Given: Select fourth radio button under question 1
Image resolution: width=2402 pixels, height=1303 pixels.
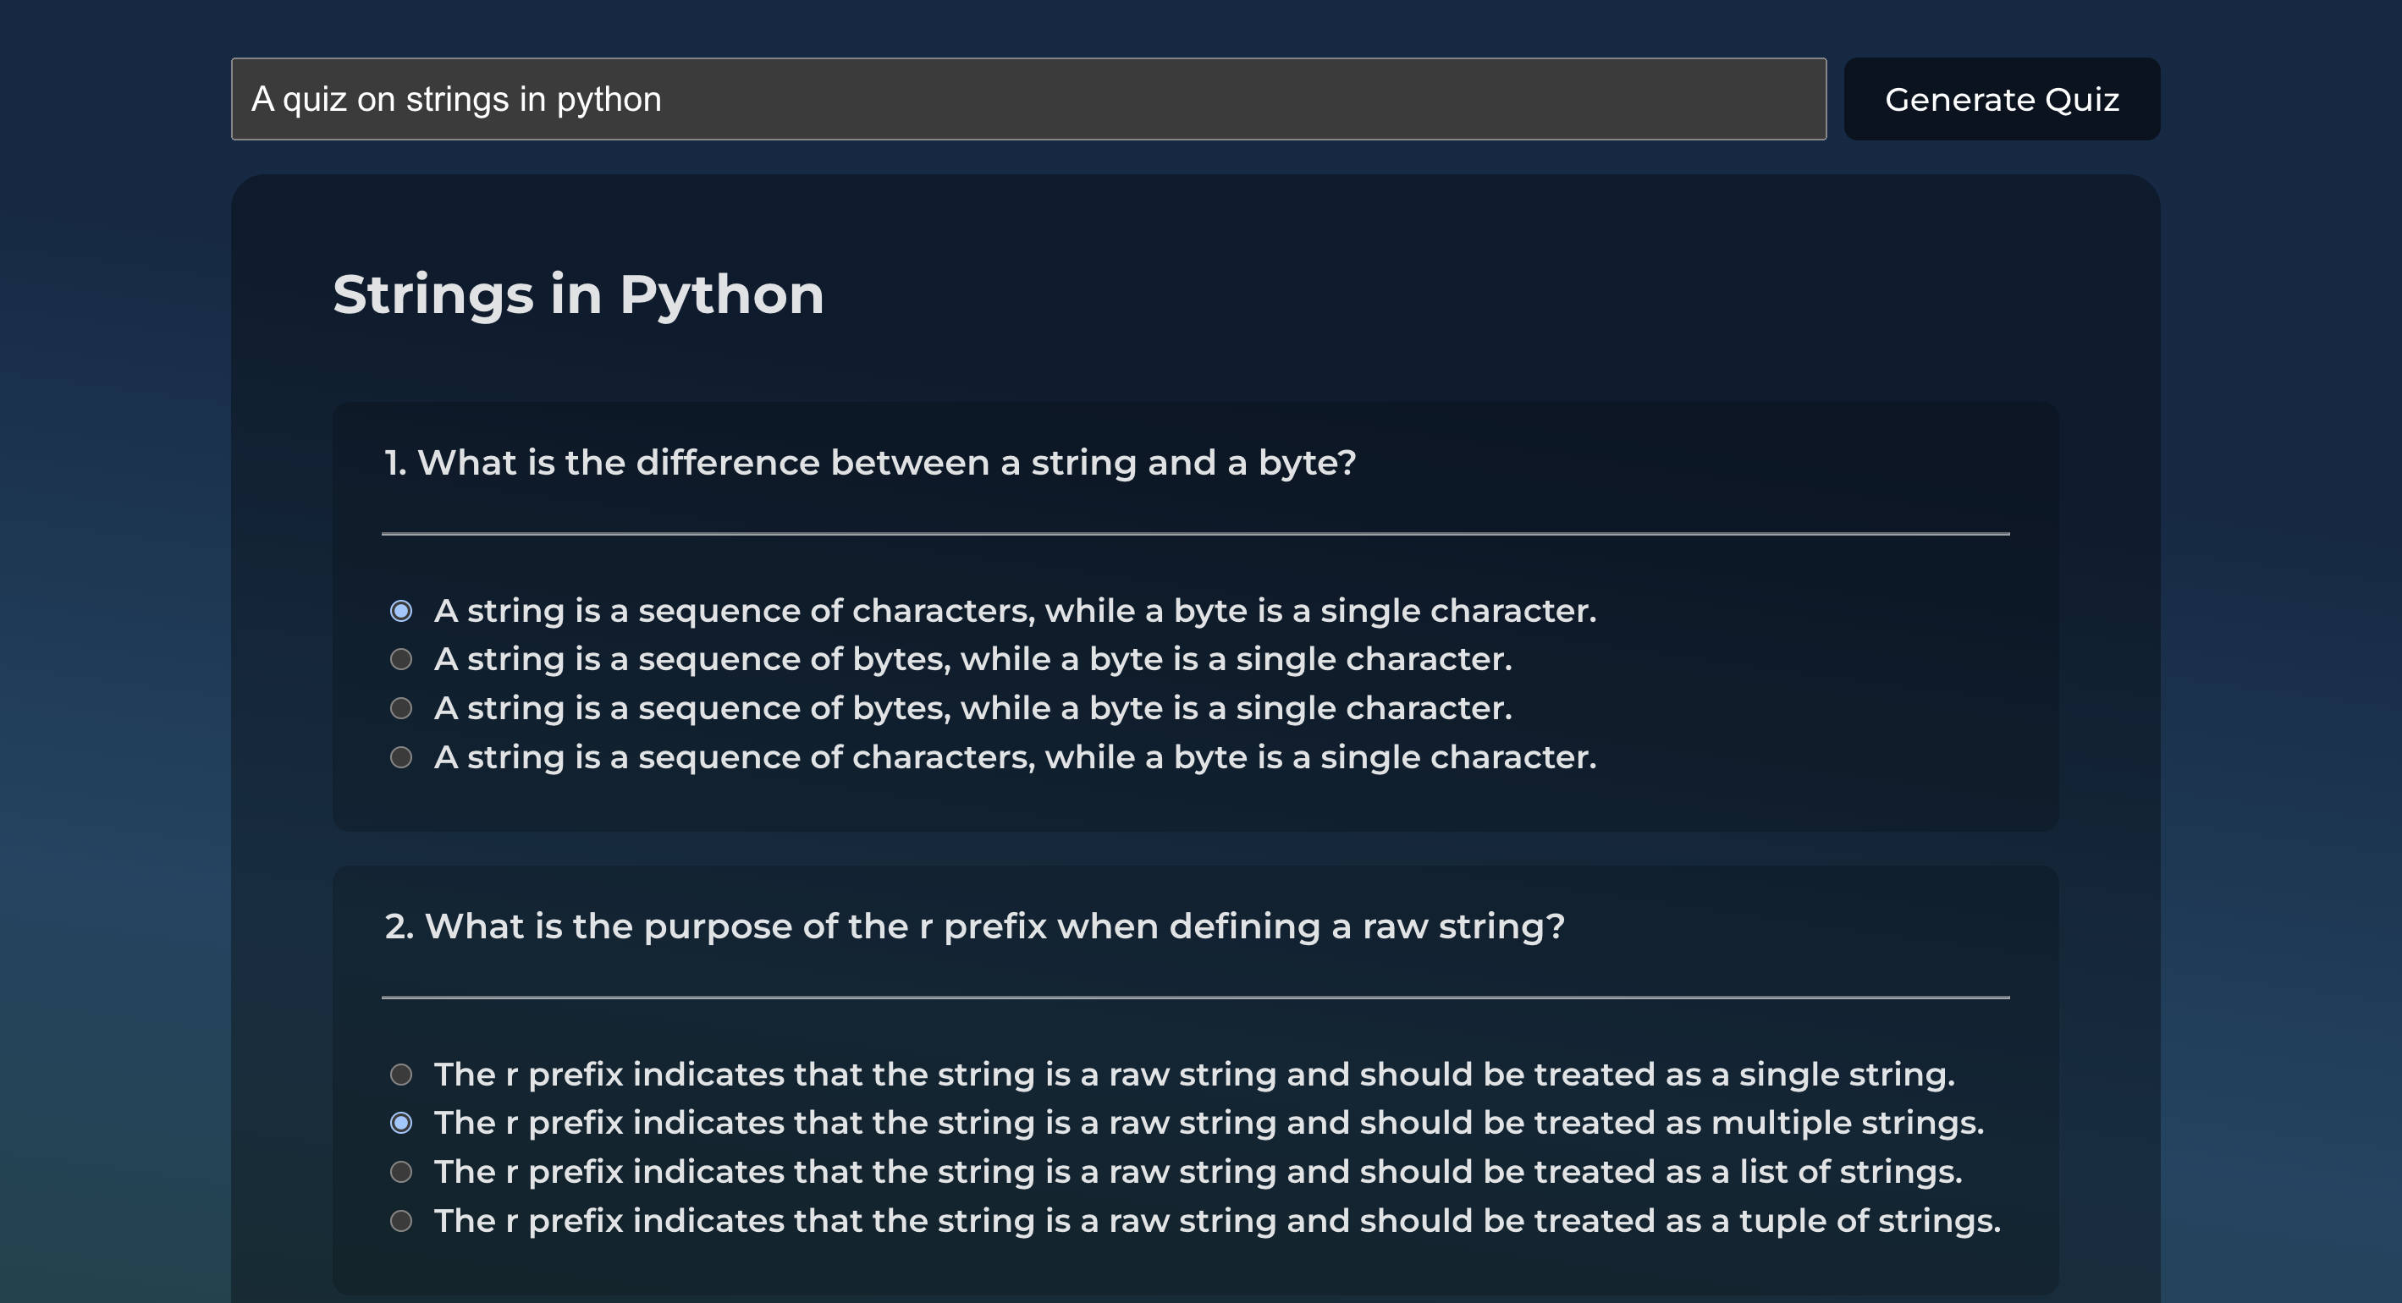Looking at the screenshot, I should pyautogui.click(x=401, y=758).
